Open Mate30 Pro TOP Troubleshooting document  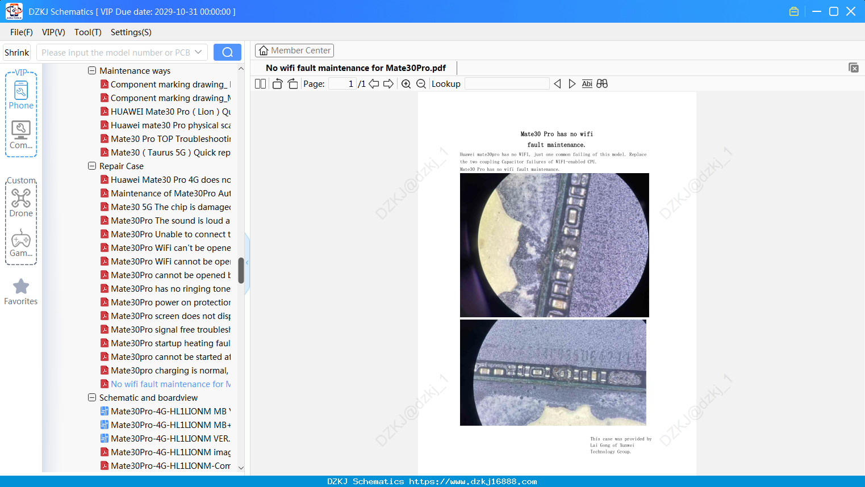tap(165, 139)
